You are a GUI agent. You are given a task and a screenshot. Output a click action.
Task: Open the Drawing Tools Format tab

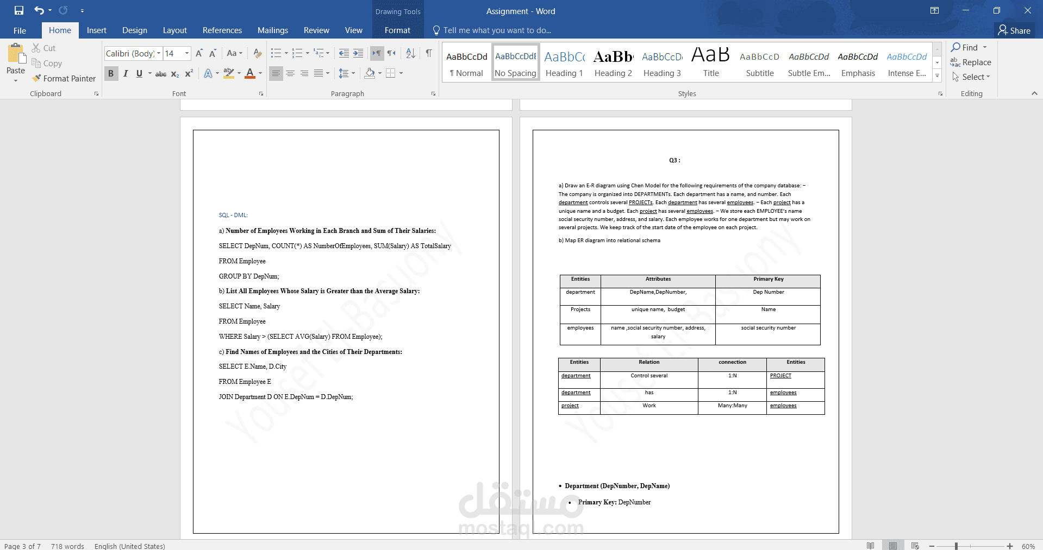pyautogui.click(x=398, y=30)
